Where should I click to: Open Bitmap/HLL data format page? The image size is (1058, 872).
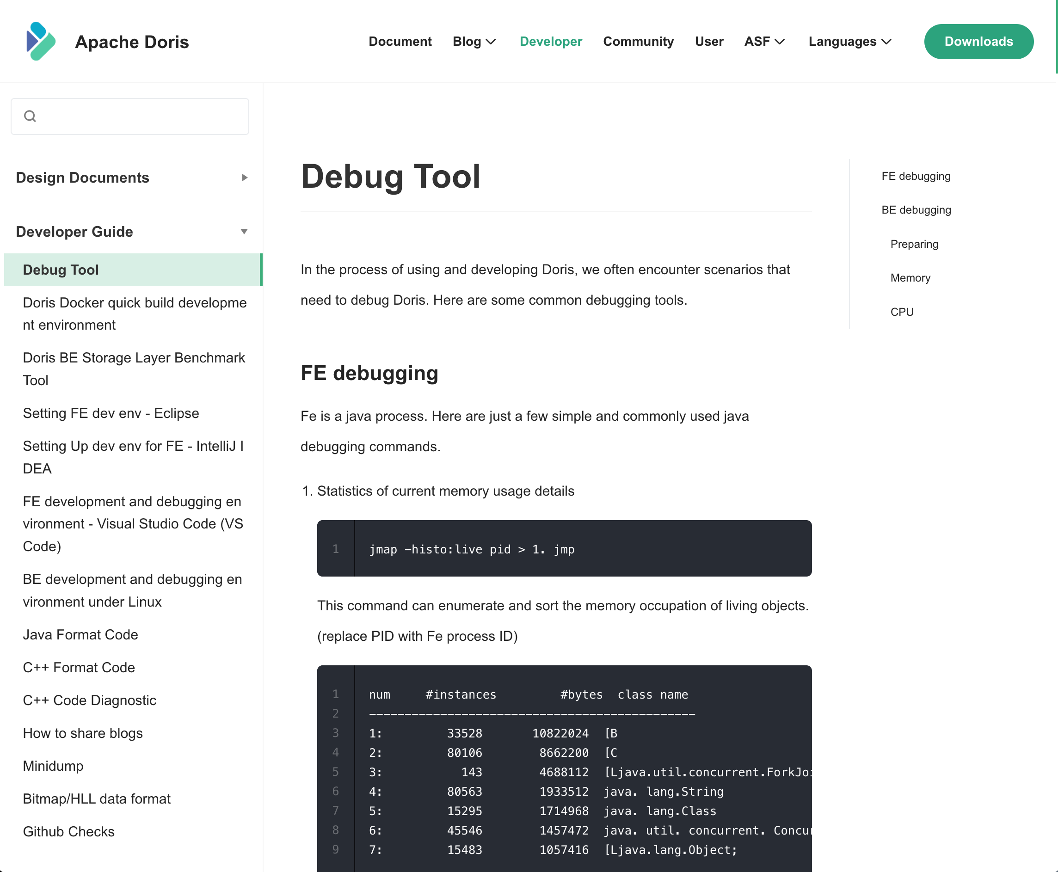point(97,799)
